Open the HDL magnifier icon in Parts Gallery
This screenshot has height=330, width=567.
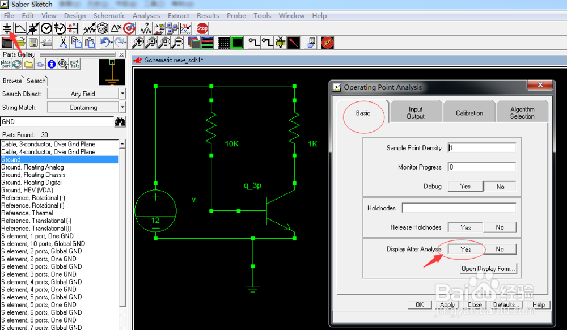(x=63, y=64)
